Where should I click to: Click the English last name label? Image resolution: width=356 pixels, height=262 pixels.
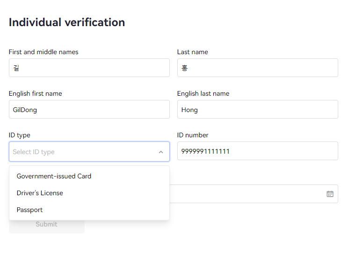(x=203, y=93)
